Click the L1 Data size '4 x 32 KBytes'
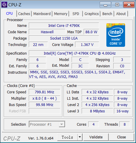The width and height of the screenshot is (136, 143). click(97, 92)
